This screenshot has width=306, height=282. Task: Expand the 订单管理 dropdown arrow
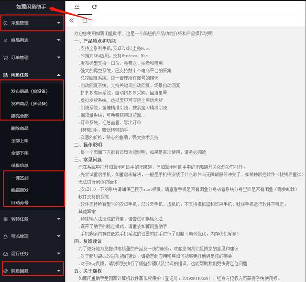pos(58,58)
